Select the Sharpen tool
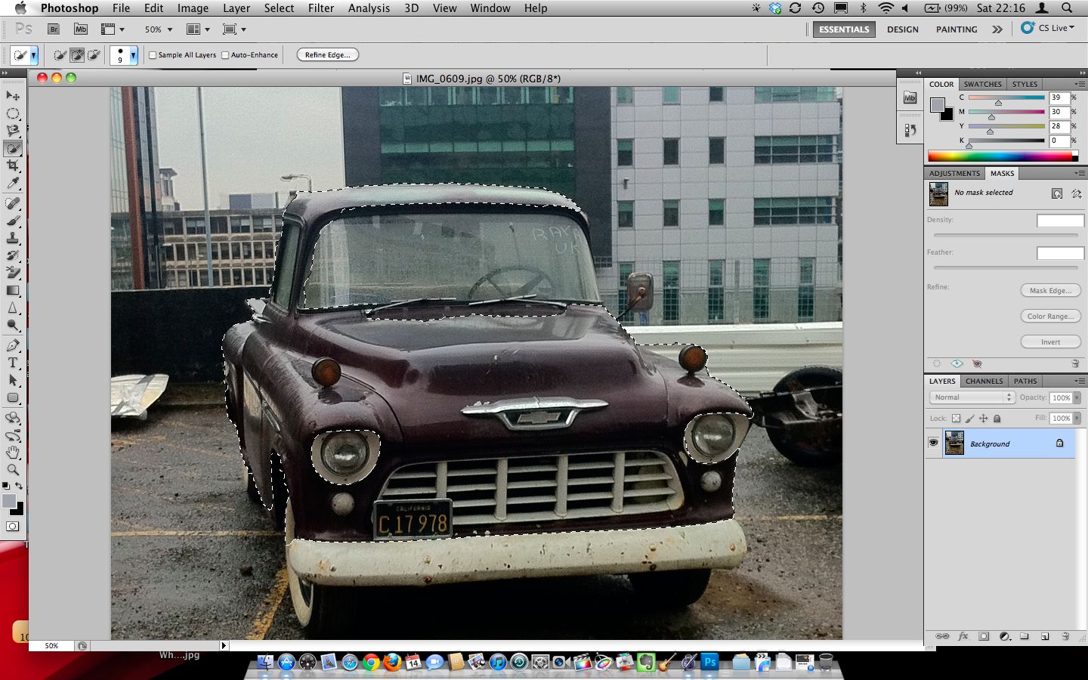 coord(13,308)
